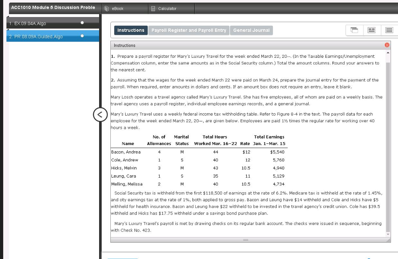Collapse the assignment sidebar with left chevron
The image size is (398, 259).
pos(100,114)
